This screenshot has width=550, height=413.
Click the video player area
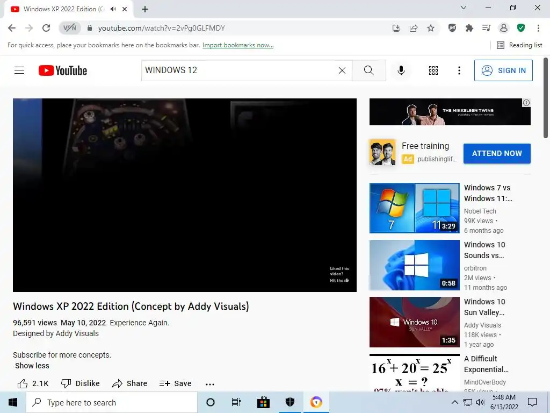point(185,195)
